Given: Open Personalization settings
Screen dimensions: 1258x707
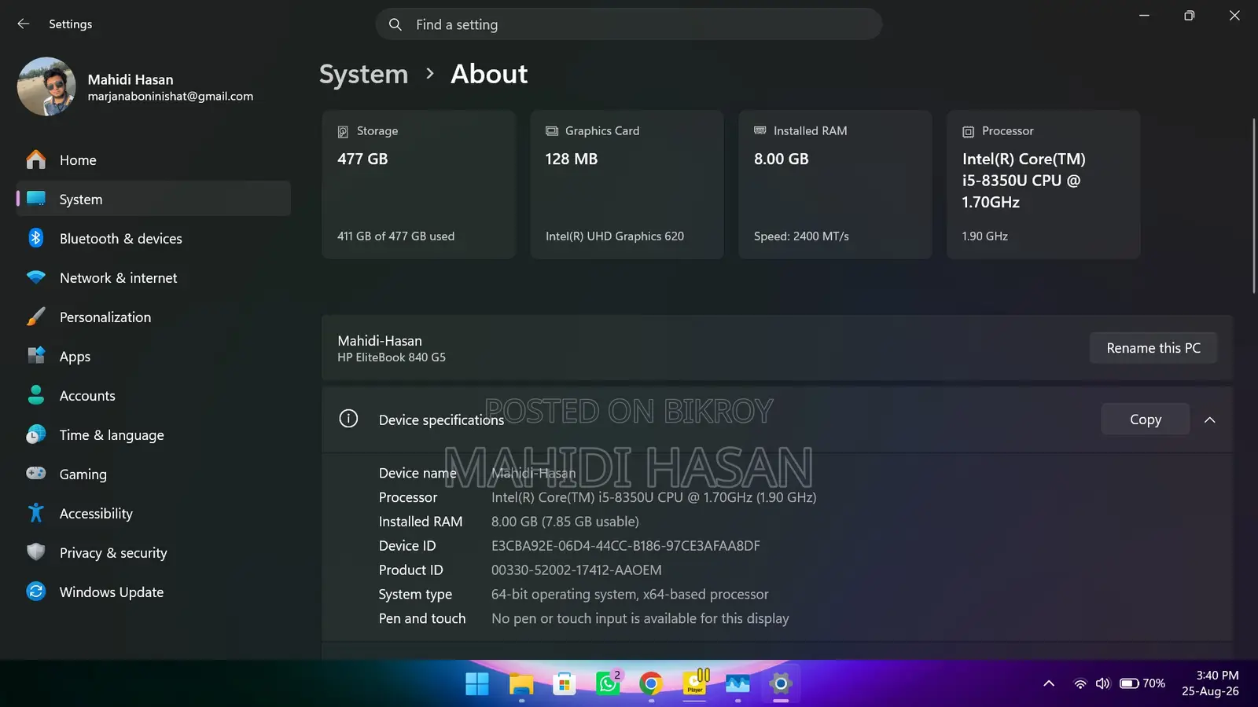Looking at the screenshot, I should tap(153, 317).
